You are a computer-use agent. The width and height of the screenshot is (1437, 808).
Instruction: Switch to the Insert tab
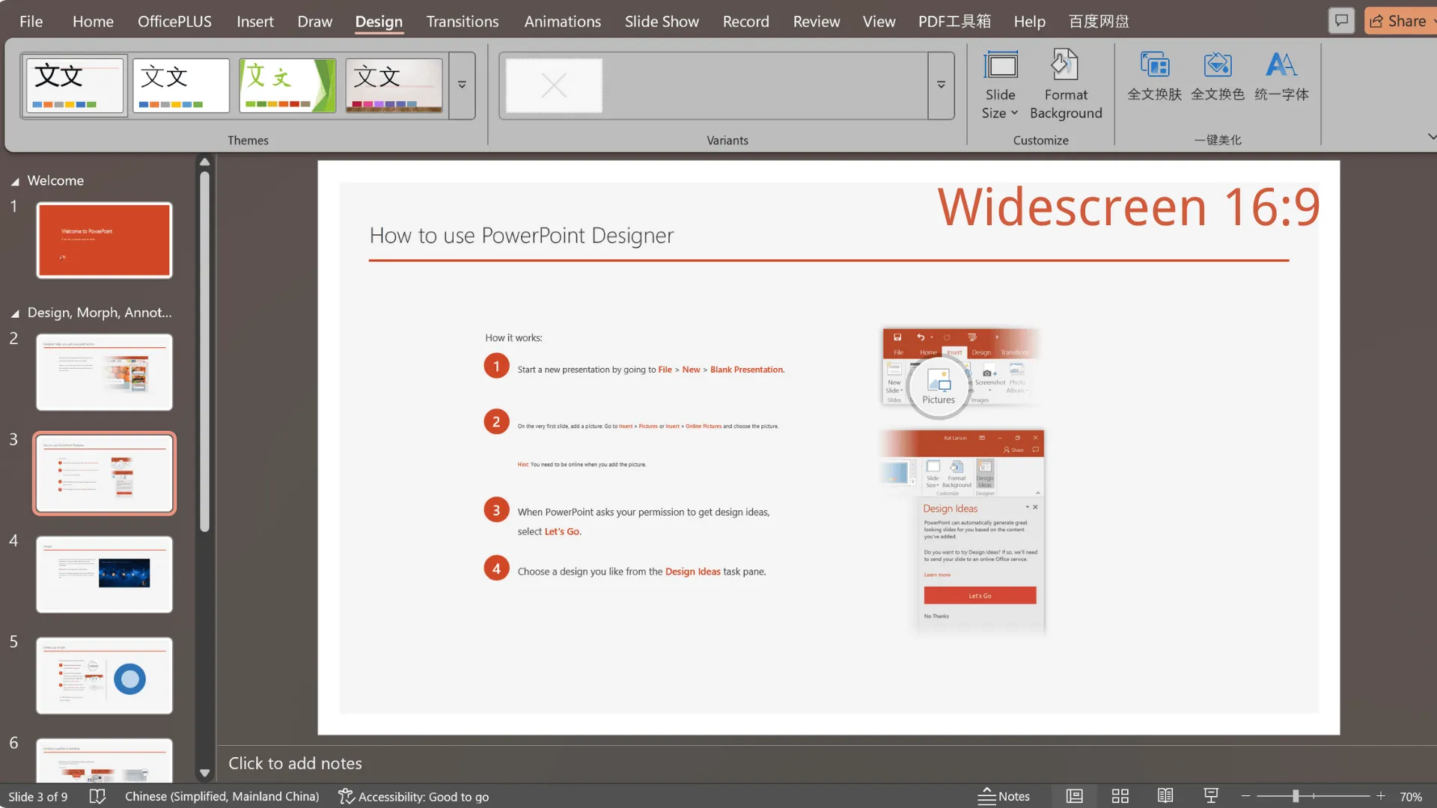coord(255,22)
